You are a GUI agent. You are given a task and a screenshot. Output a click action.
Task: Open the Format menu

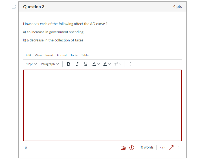(x=62, y=55)
